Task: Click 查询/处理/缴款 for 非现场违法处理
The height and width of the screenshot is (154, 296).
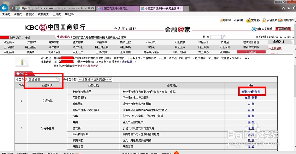Action: (x=251, y=92)
